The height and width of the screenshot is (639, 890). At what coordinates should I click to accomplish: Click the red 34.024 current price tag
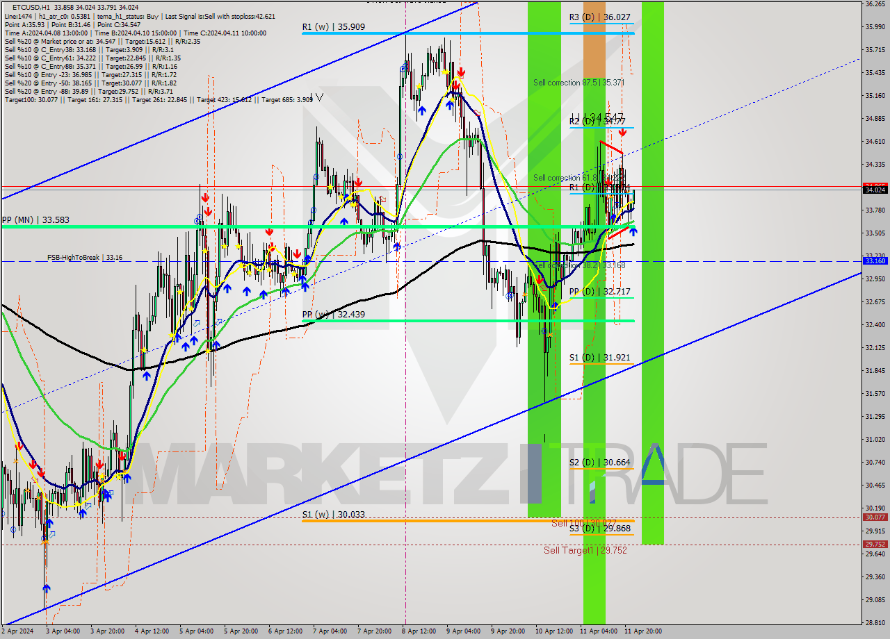coord(875,190)
